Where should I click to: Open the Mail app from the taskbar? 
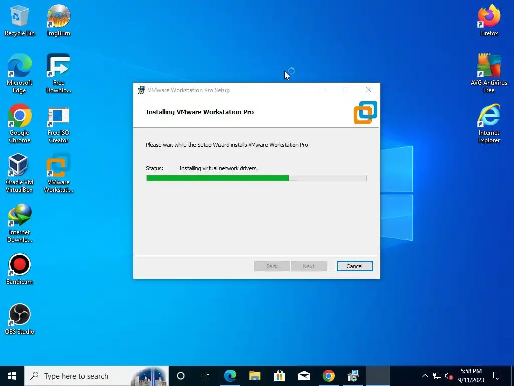coord(304,376)
